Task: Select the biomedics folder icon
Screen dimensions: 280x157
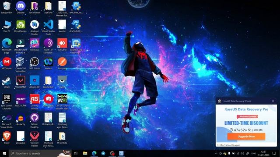Action: point(49,82)
